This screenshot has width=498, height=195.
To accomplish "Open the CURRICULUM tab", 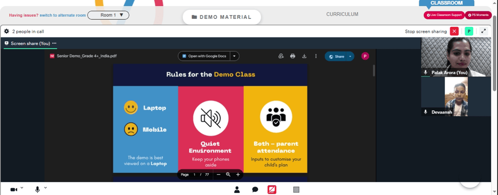I will pos(342,14).
